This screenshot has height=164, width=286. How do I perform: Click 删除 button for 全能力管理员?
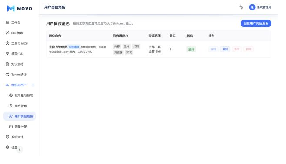tap(249, 49)
